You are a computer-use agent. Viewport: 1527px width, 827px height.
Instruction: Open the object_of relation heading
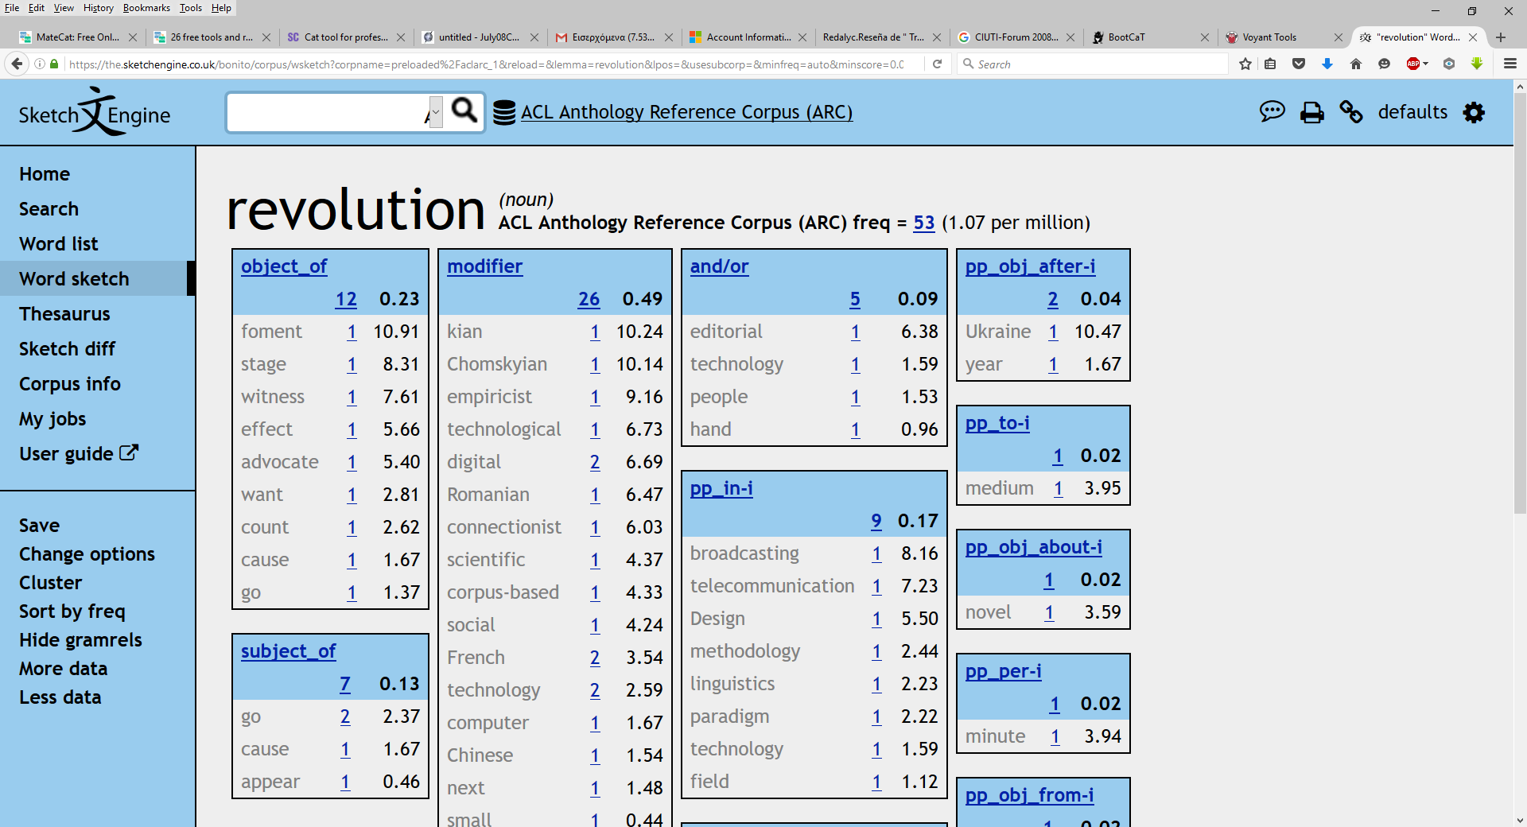pos(284,266)
